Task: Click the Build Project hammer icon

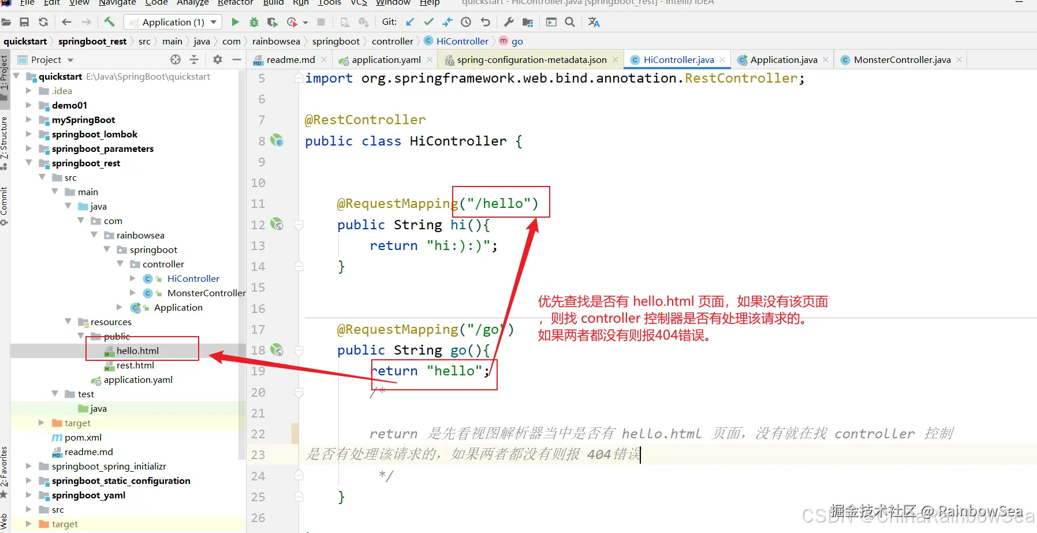Action: tap(109, 22)
